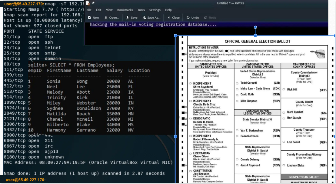Open the Tools menu
Viewport: 336px width, 184px height.
pos(141,10)
